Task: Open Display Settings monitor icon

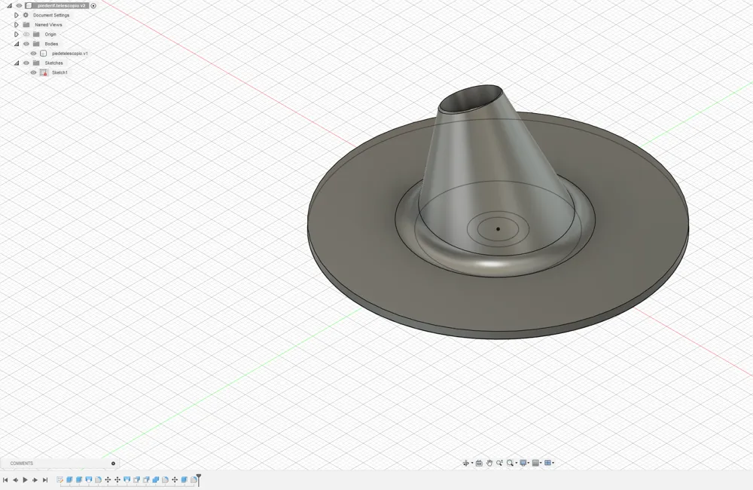Action: (x=523, y=463)
